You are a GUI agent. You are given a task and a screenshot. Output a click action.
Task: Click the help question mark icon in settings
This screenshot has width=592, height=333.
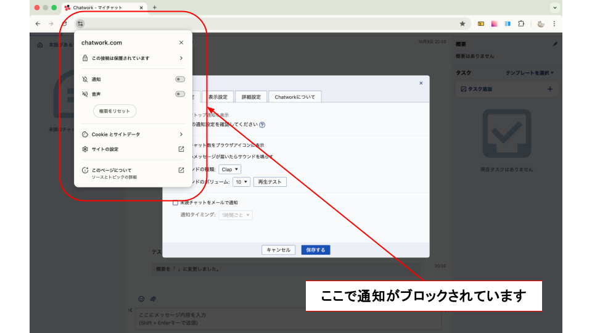[262, 125]
